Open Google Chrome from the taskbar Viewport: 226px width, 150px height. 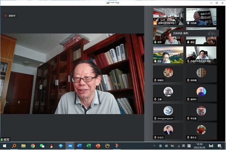(33, 146)
